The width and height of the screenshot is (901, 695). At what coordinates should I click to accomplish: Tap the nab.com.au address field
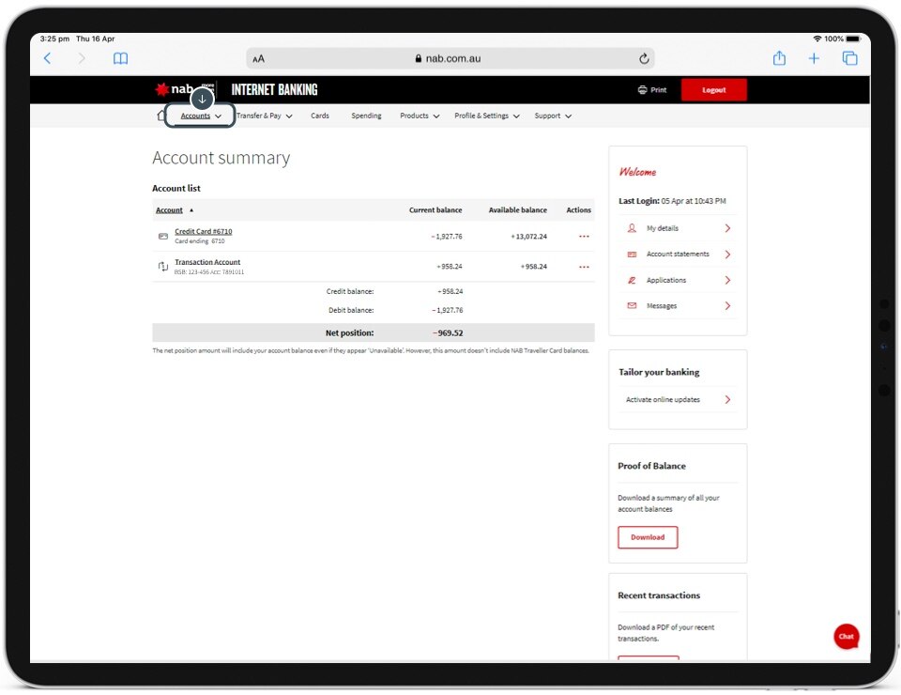tap(449, 58)
